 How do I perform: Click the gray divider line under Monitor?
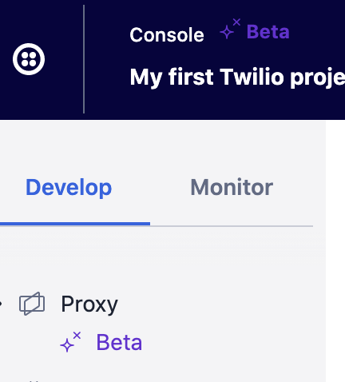coord(232,226)
